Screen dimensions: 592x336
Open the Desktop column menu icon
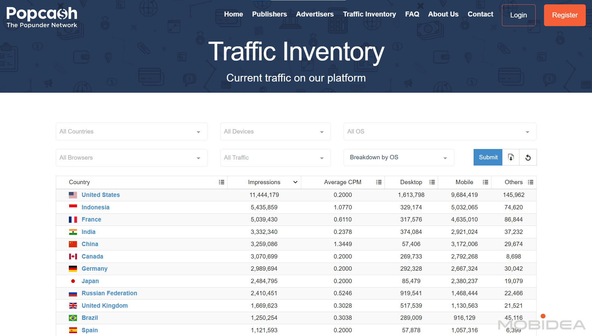[x=432, y=182]
